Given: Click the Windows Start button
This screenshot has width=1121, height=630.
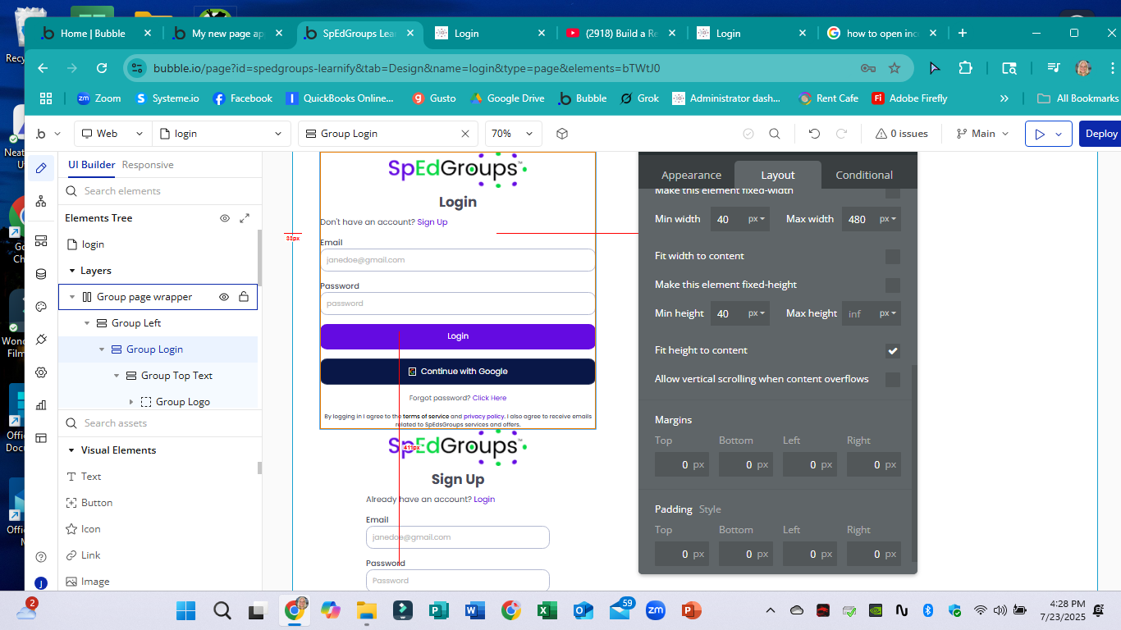Looking at the screenshot, I should tap(186, 610).
